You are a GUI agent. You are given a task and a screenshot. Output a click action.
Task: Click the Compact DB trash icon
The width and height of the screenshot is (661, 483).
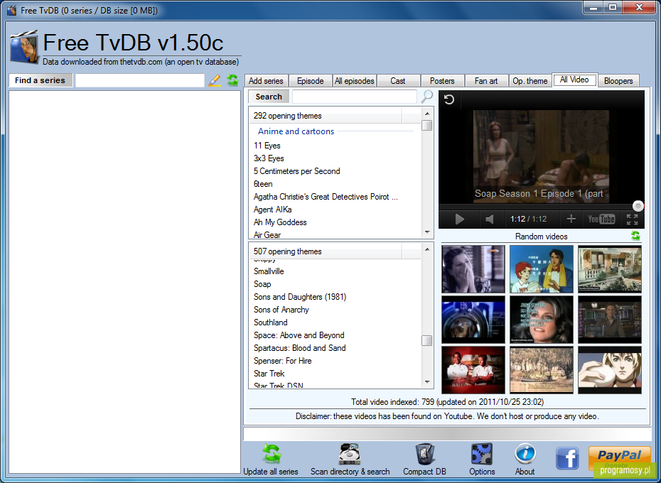pos(424,453)
